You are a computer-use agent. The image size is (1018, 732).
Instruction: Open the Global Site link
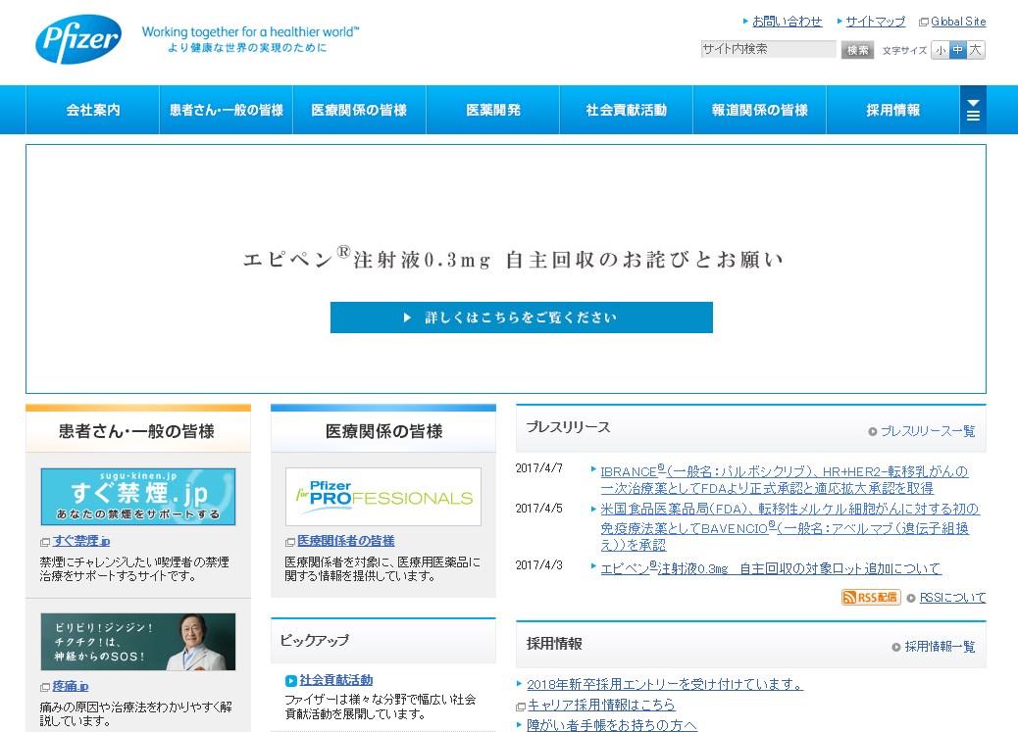(x=958, y=22)
